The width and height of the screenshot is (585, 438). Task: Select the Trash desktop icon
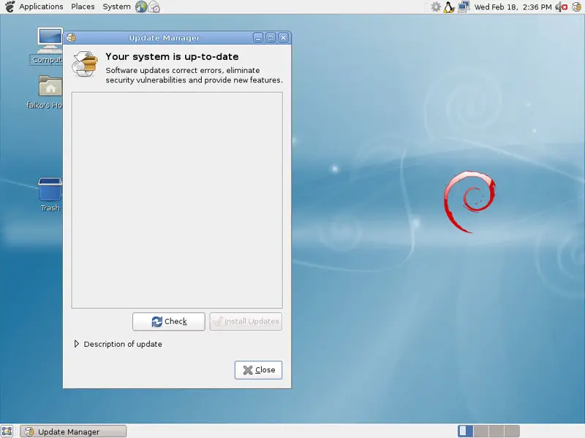click(50, 195)
